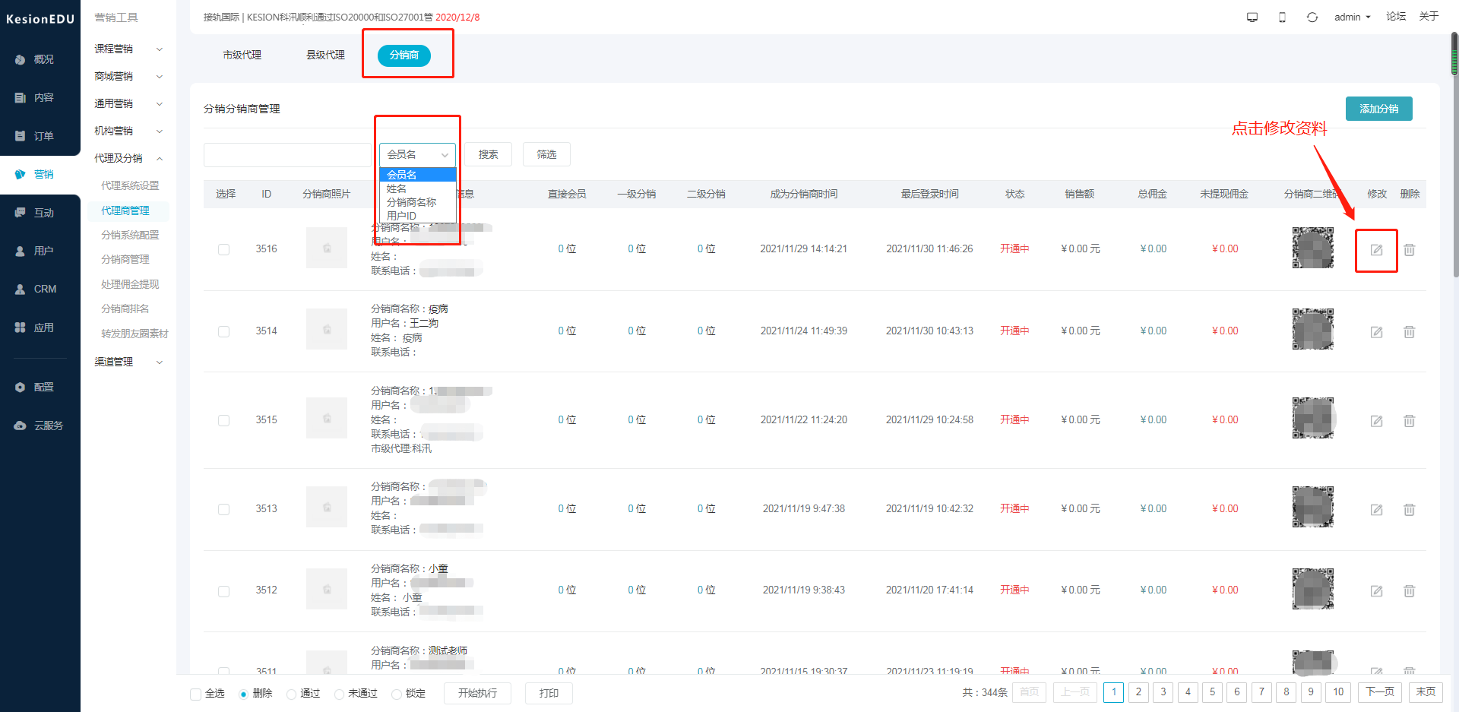1459x712 pixels.
Task: Open the 内容 content sidebar item
Action: point(35,97)
